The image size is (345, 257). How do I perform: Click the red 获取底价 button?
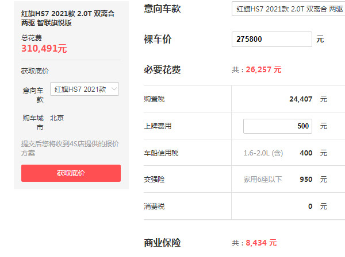click(71, 173)
